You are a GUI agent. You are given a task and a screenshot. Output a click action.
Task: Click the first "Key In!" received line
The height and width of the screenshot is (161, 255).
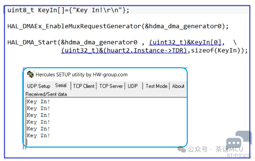pos(38,101)
